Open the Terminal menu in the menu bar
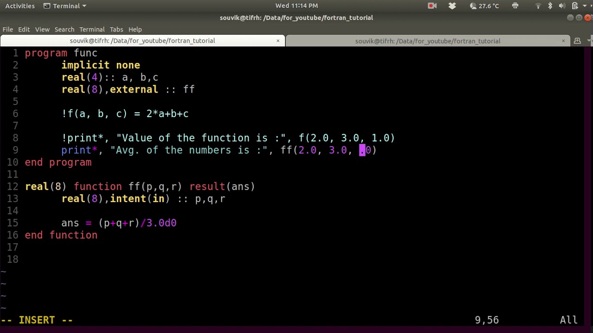 click(92, 29)
